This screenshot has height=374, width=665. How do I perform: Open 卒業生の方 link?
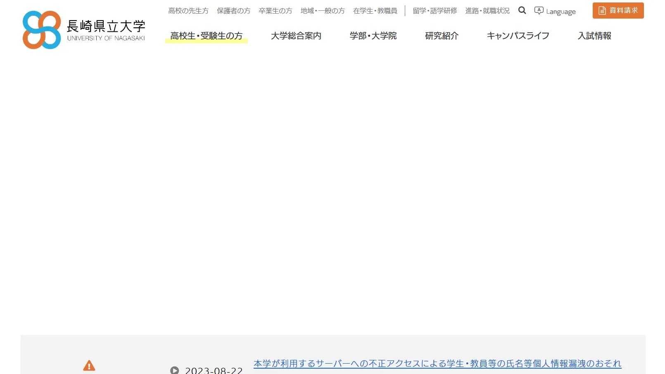(275, 11)
